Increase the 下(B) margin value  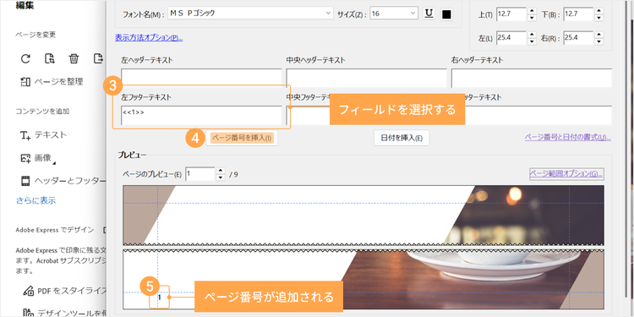click(598, 11)
